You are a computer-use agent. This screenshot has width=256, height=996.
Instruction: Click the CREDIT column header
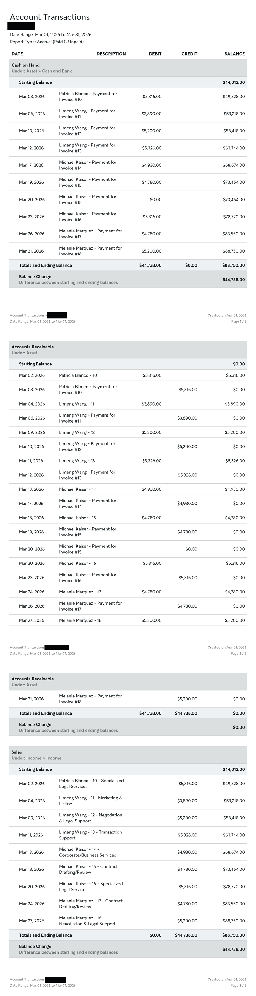coord(189,54)
